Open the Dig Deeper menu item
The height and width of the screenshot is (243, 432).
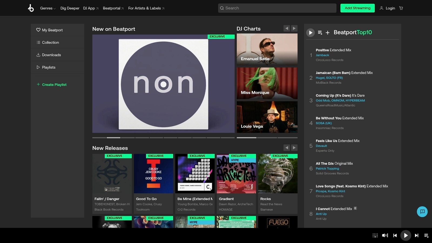tap(70, 8)
